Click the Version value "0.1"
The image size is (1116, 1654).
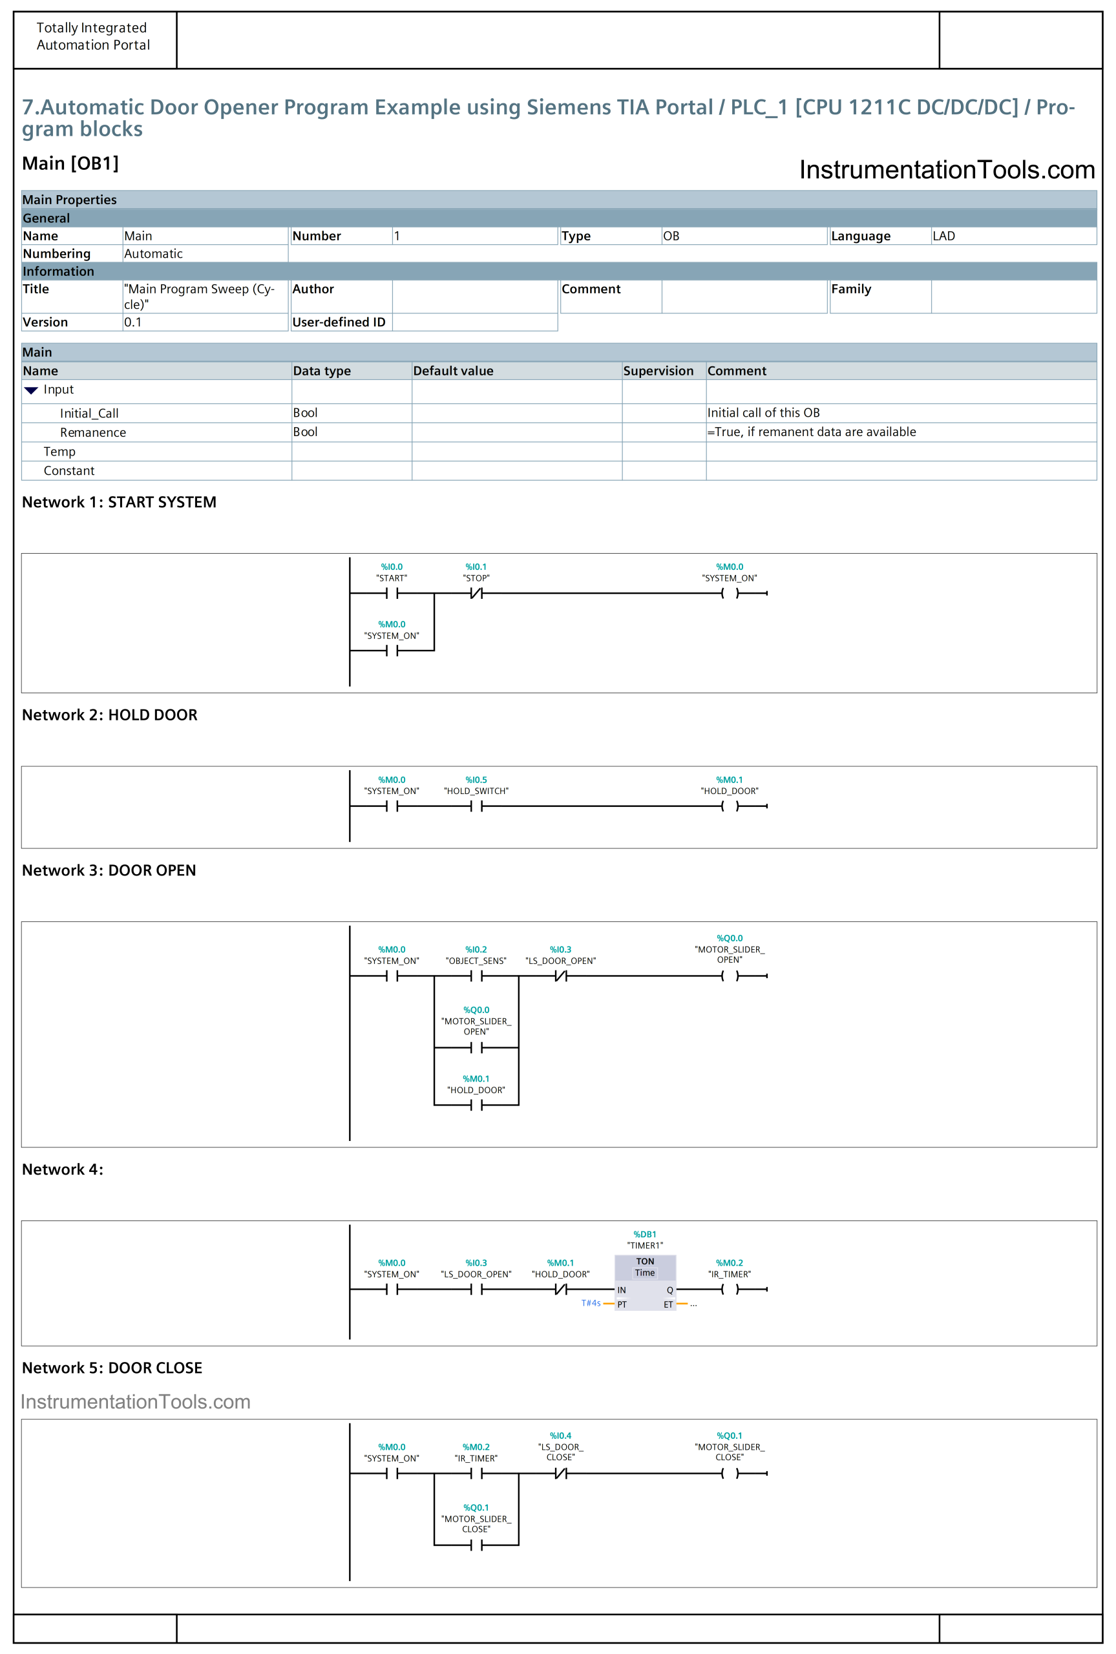pos(132,322)
